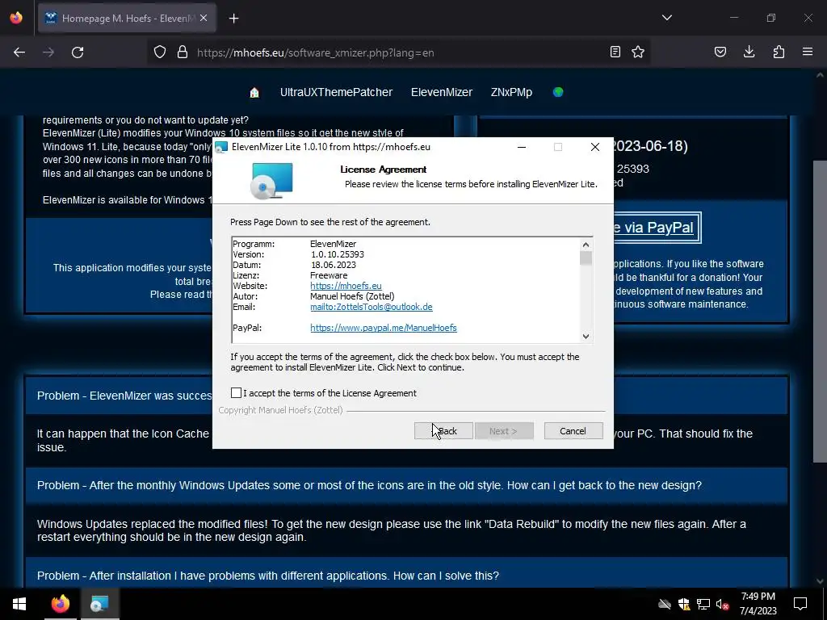The width and height of the screenshot is (827, 620).
Task: Click the disabled Next button in installer
Action: (x=504, y=431)
